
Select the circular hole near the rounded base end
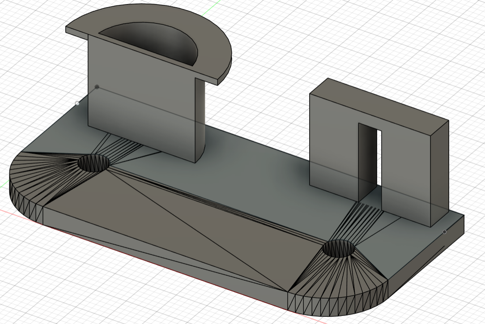[94, 163]
